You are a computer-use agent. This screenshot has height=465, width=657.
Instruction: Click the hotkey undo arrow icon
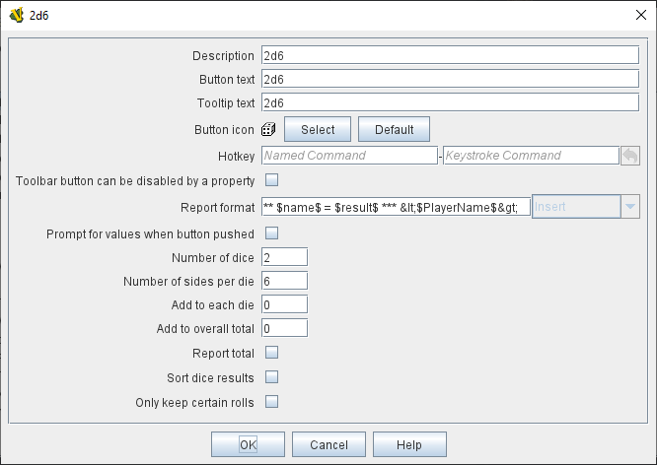(x=629, y=156)
